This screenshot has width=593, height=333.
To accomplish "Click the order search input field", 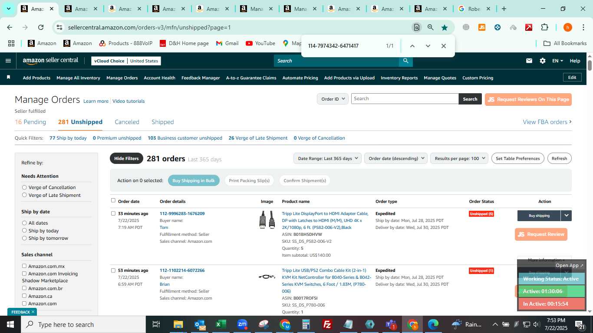I will [405, 99].
